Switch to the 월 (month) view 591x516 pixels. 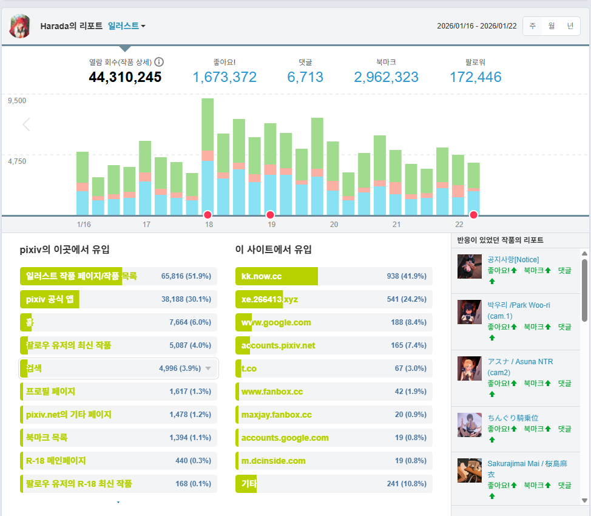pos(551,26)
